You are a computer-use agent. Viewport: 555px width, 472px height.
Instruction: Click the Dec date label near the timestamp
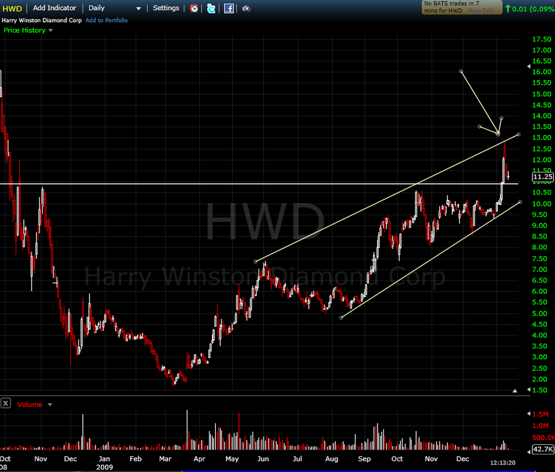[462, 459]
